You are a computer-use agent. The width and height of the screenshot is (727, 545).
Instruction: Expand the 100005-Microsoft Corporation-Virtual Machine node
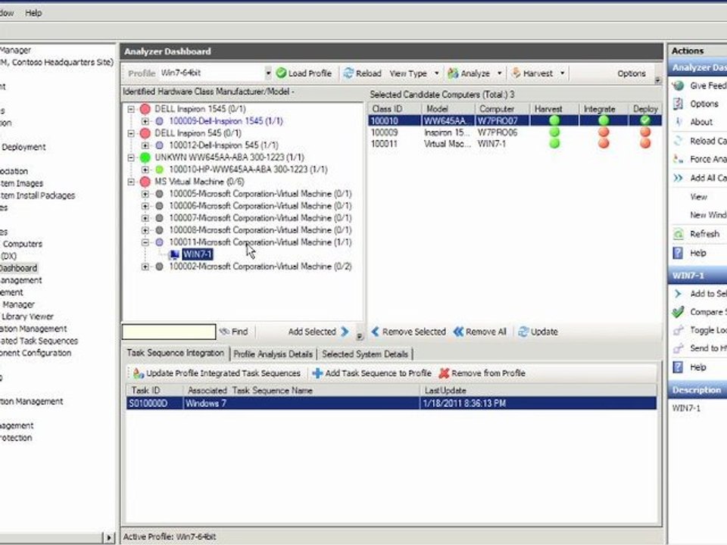click(145, 194)
